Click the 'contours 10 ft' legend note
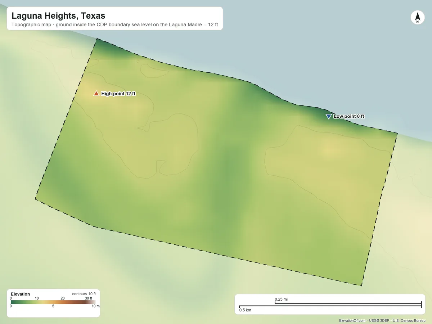 pos(84,294)
